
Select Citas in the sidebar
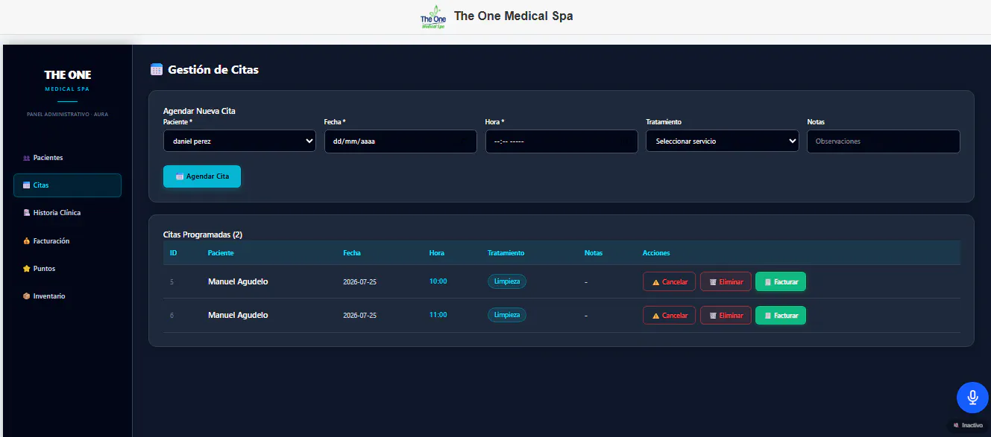click(67, 185)
